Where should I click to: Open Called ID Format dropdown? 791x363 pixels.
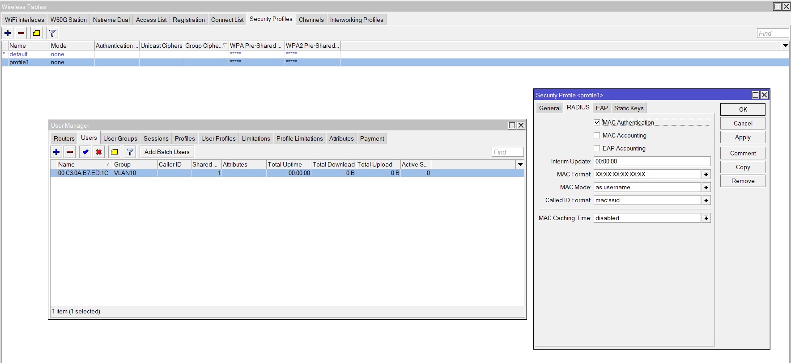pos(706,200)
